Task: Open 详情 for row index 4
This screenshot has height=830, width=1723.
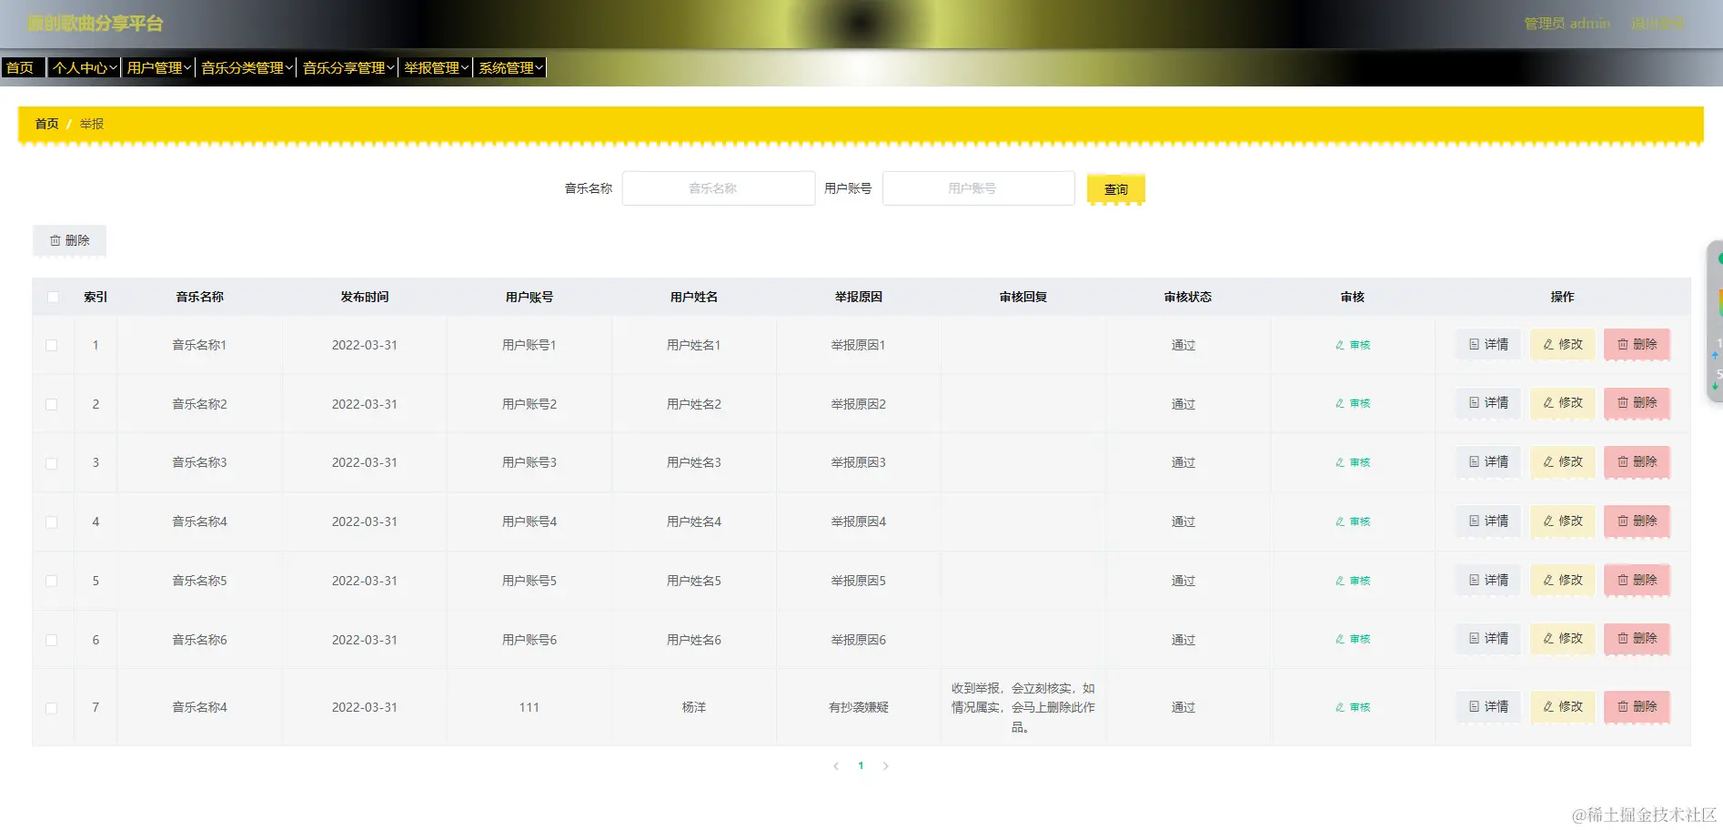Action: 1488,521
